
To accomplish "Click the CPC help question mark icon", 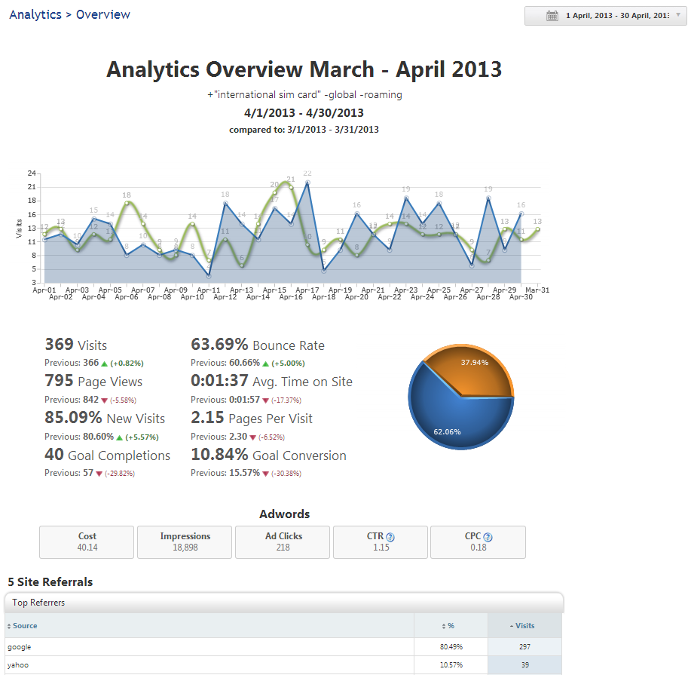I will (488, 537).
